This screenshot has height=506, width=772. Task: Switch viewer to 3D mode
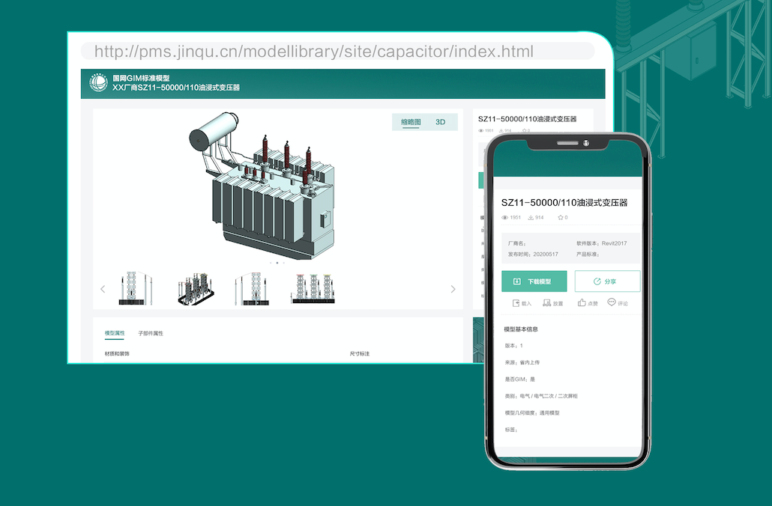[x=441, y=122]
